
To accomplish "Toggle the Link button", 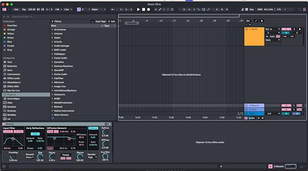I will tap(16, 9).
